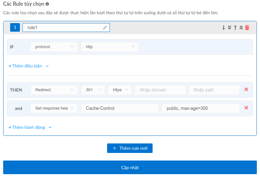The image size is (260, 177).
Task: Click the Cache-Control header name field
Action: click(x=120, y=108)
